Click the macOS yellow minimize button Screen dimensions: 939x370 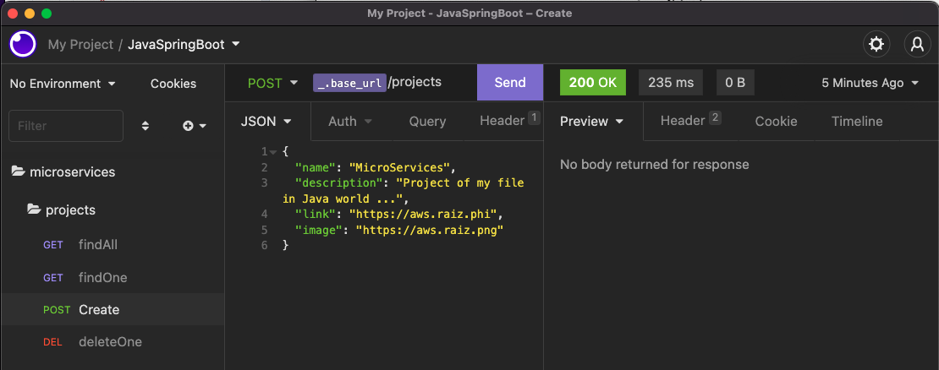[x=30, y=14]
